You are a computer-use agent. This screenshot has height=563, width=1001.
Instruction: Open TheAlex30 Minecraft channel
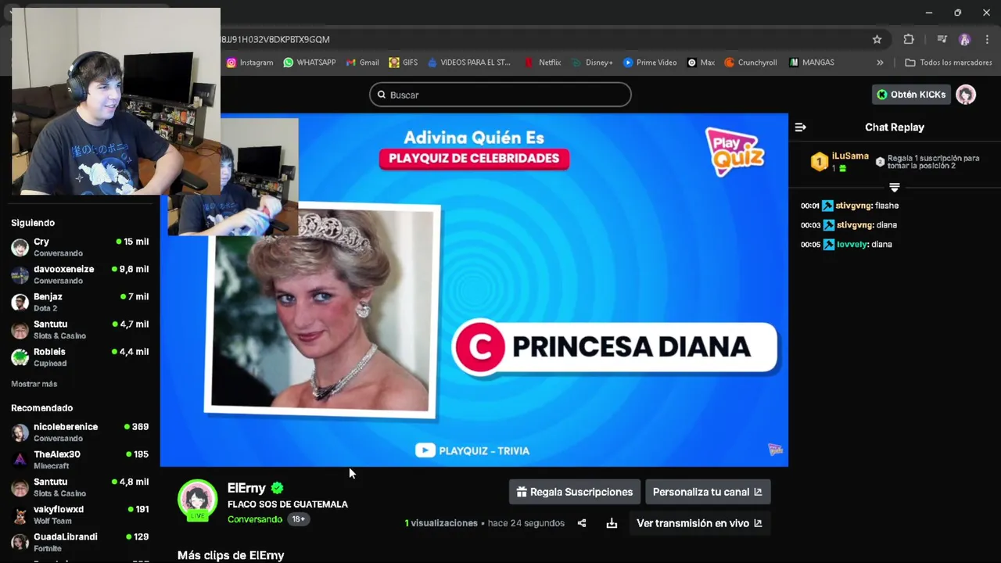coord(80,460)
